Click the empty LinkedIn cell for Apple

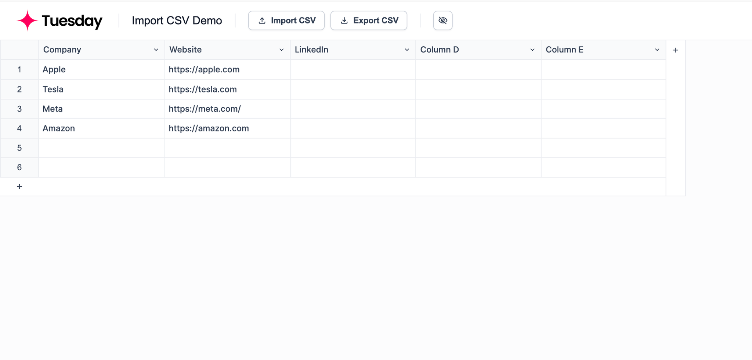point(353,70)
